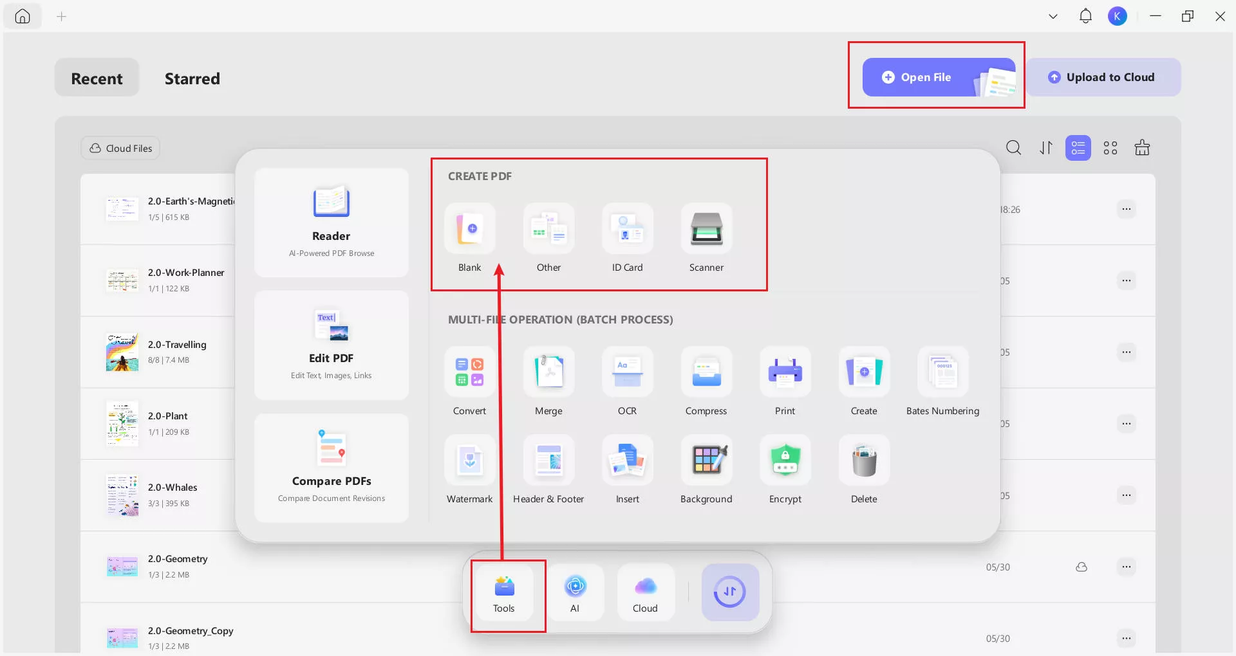
Task: Open the batch Merge tool
Action: pyautogui.click(x=548, y=382)
